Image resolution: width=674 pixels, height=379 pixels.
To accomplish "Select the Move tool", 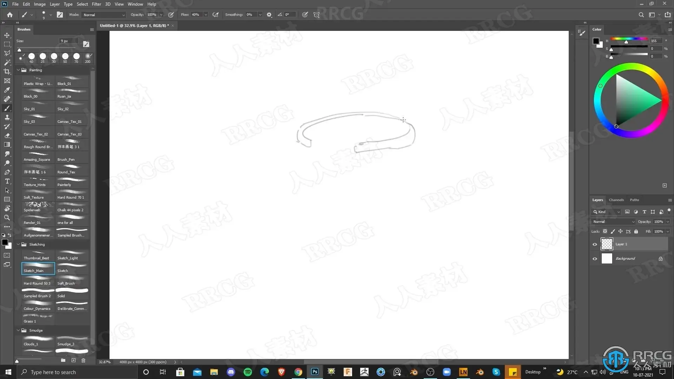I will (7, 35).
